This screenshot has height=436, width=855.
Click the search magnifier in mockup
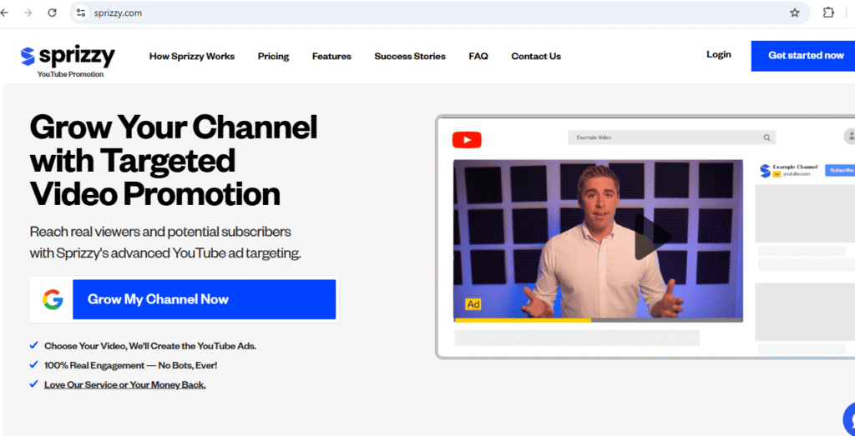[766, 138]
